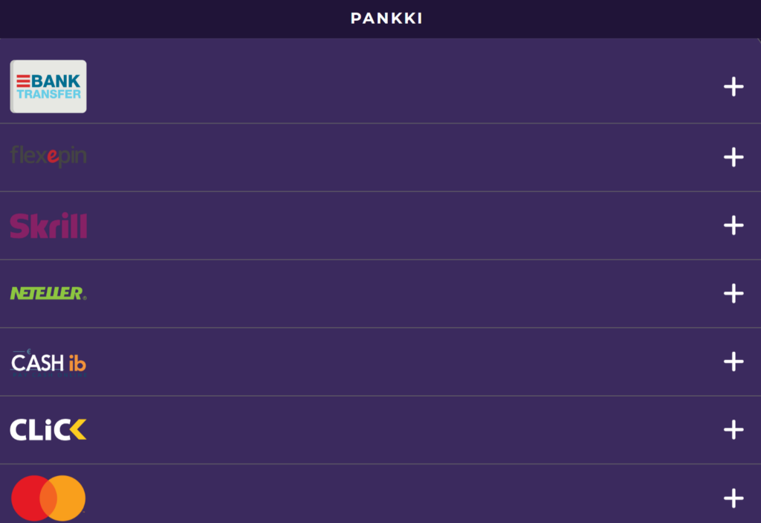Viewport: 761px width, 523px height.
Task: Open Neteller details via plus icon
Action: (x=733, y=294)
